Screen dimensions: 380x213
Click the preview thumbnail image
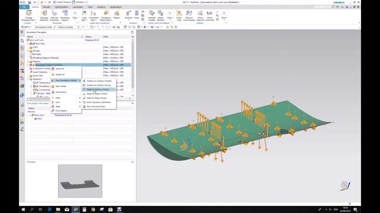[80, 181]
